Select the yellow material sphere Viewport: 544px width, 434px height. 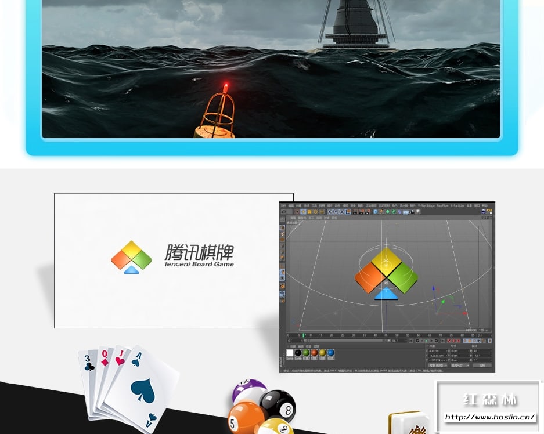click(x=323, y=353)
